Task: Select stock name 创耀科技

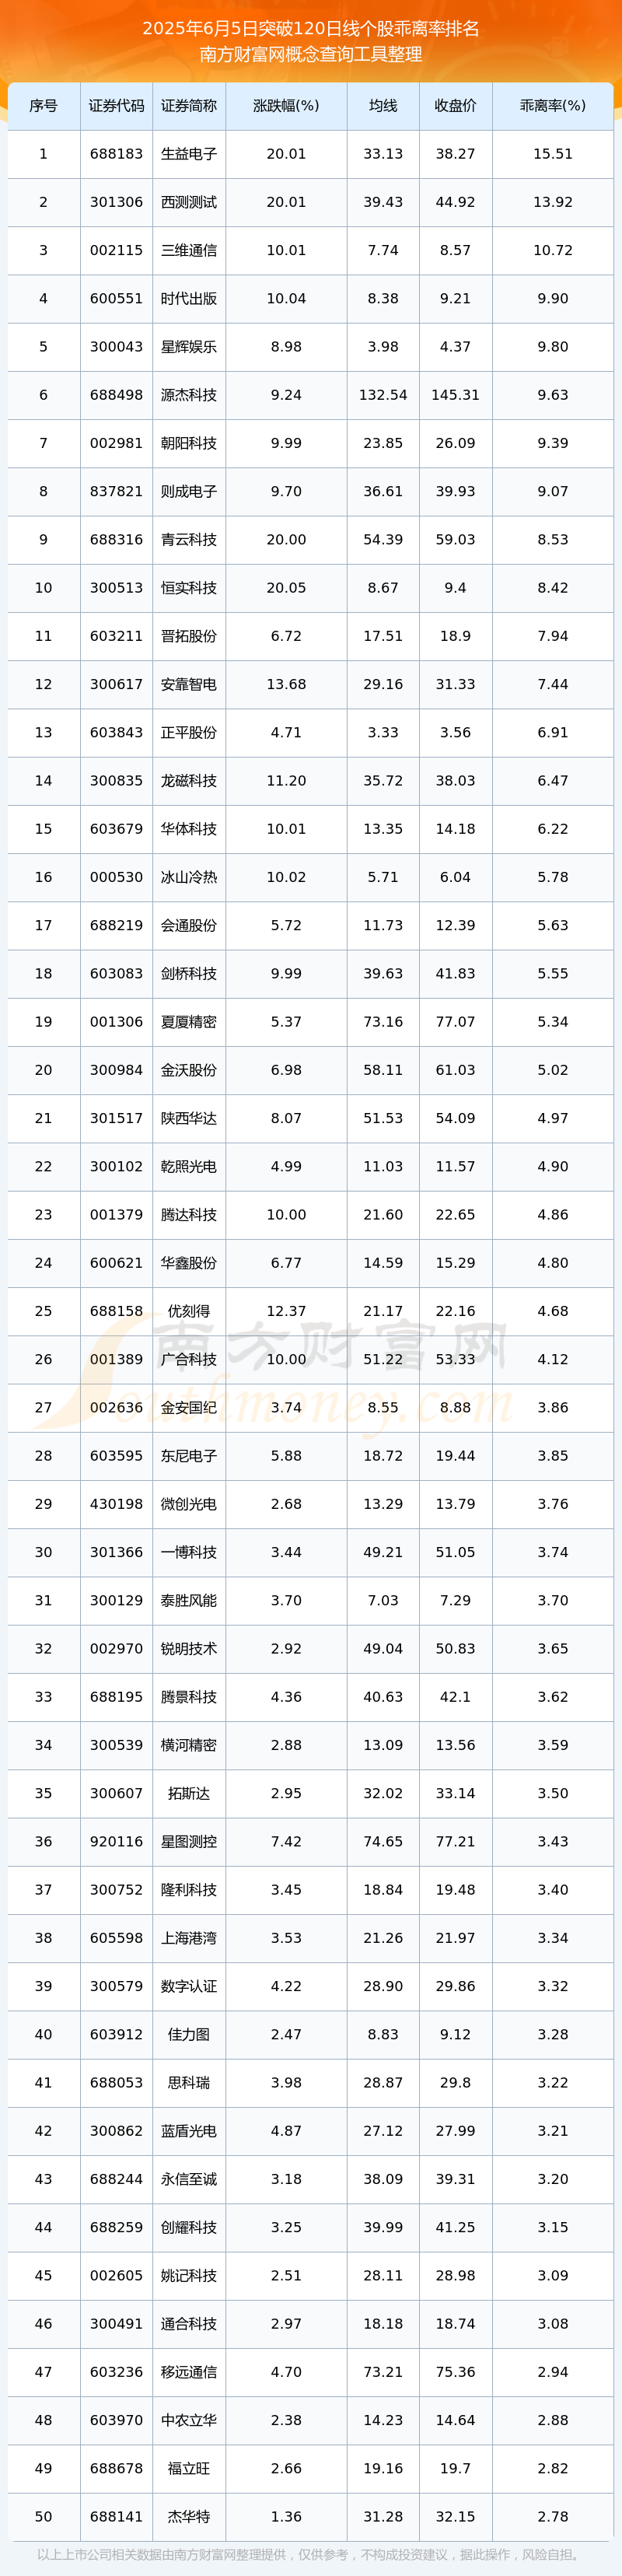Action: [x=189, y=2228]
